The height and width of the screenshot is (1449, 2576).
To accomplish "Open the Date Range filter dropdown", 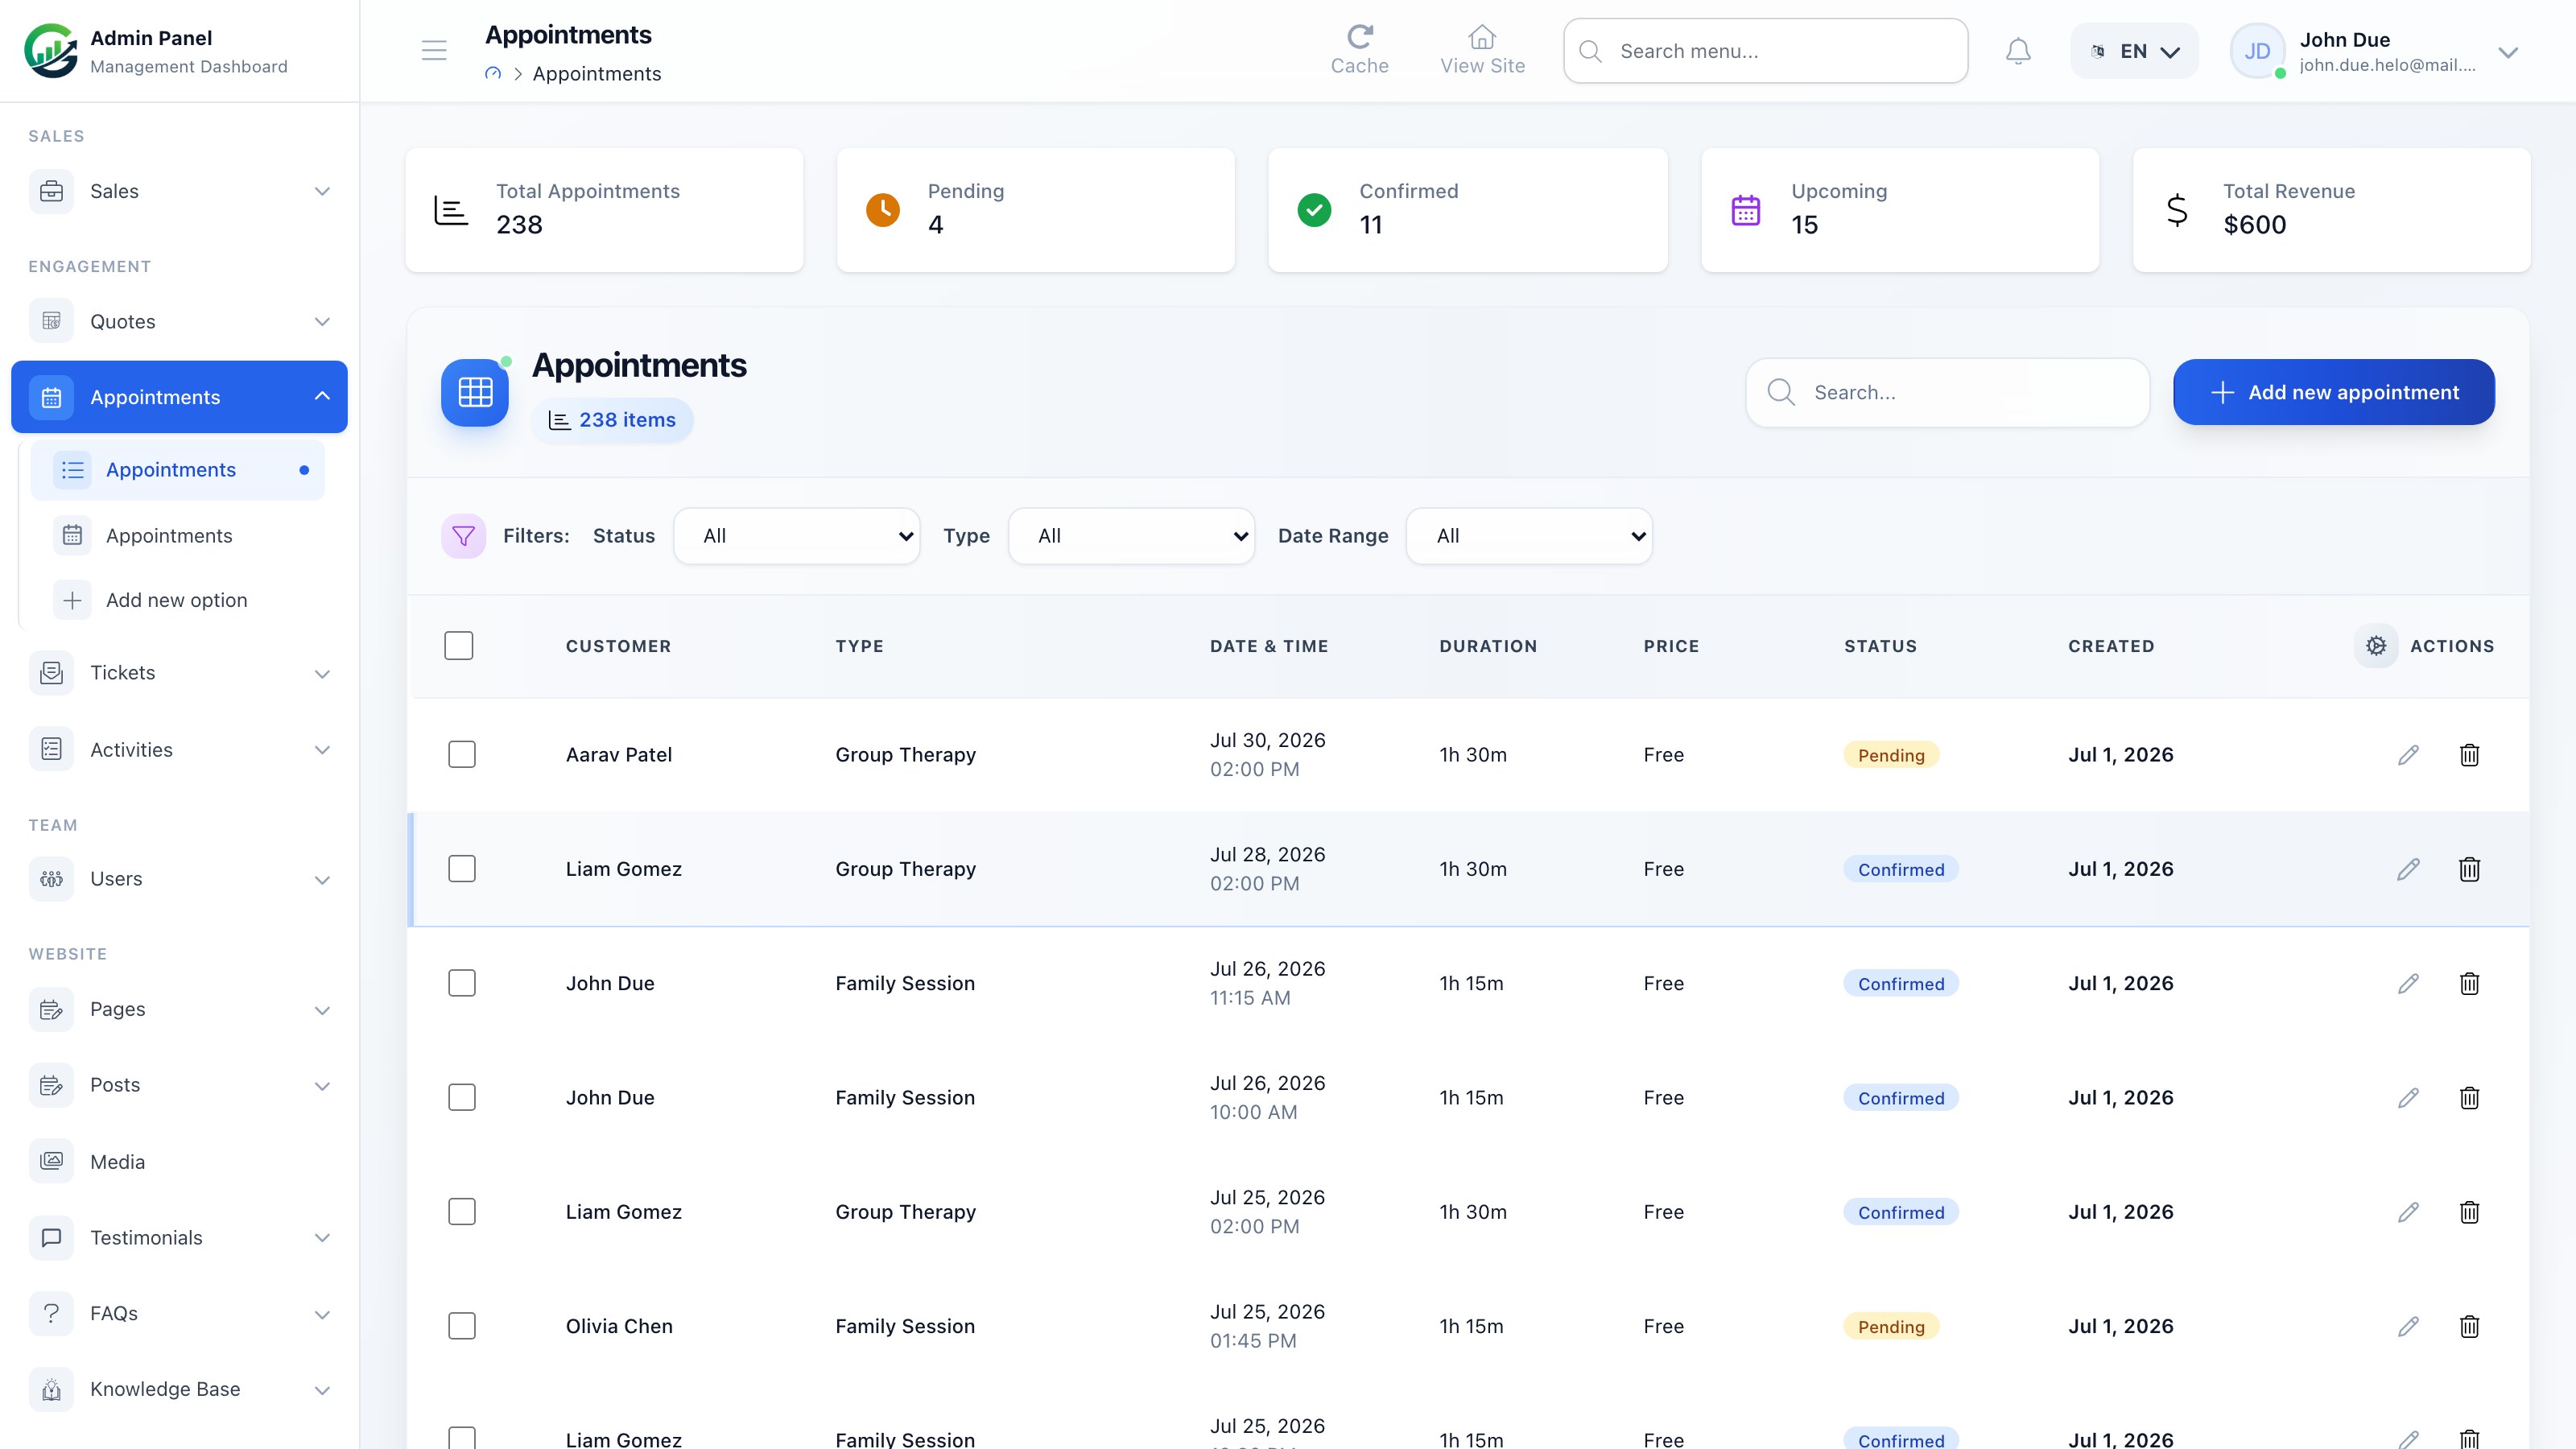I will [1529, 536].
